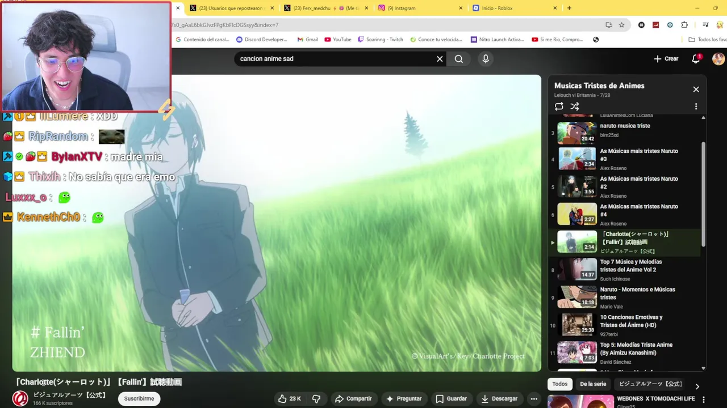Viewport: 727px width, 408px height.
Task: Open Gmail bookmark
Action: (x=307, y=40)
